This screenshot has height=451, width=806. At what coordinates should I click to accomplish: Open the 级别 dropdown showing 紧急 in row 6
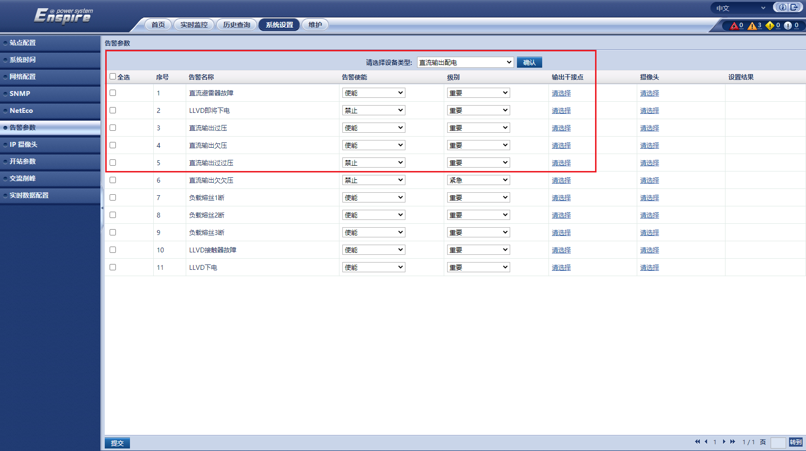click(x=478, y=180)
